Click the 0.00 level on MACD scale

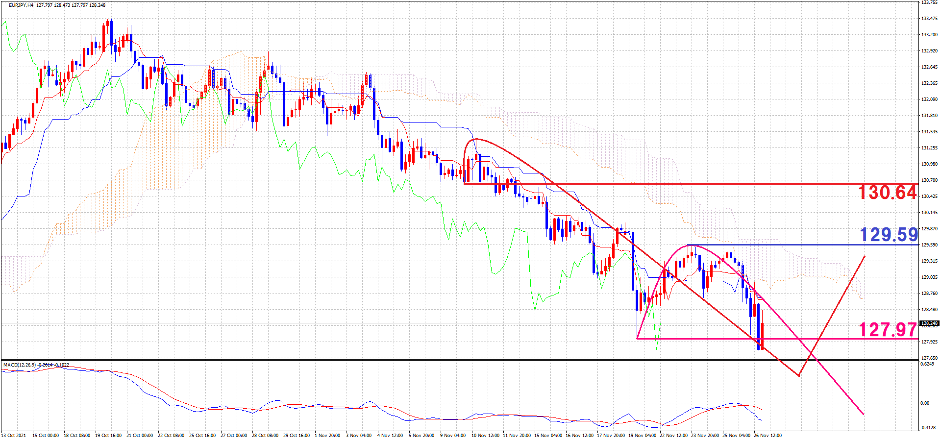(924, 403)
